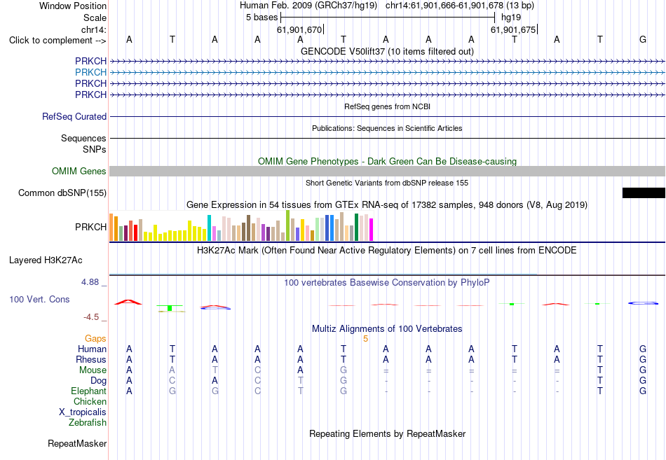Click the Rhesus species label

click(x=91, y=359)
